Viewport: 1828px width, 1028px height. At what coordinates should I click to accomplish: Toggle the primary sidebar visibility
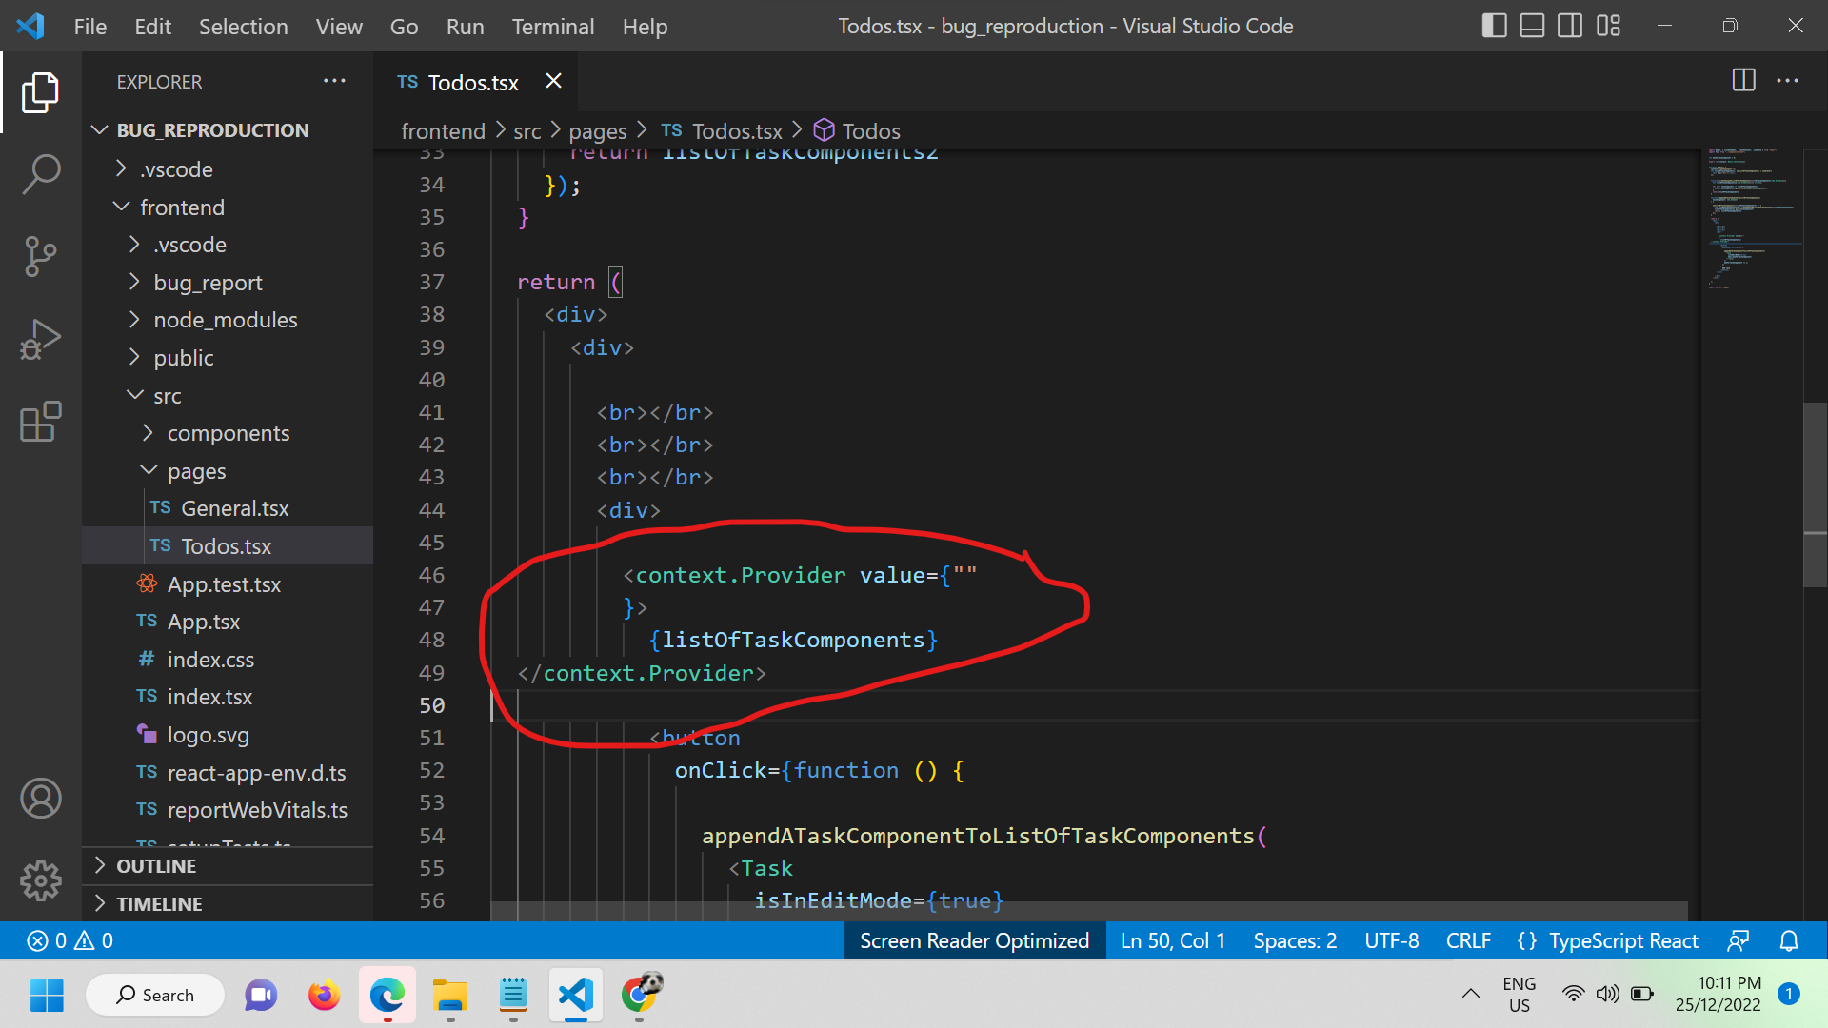pyautogui.click(x=1494, y=26)
